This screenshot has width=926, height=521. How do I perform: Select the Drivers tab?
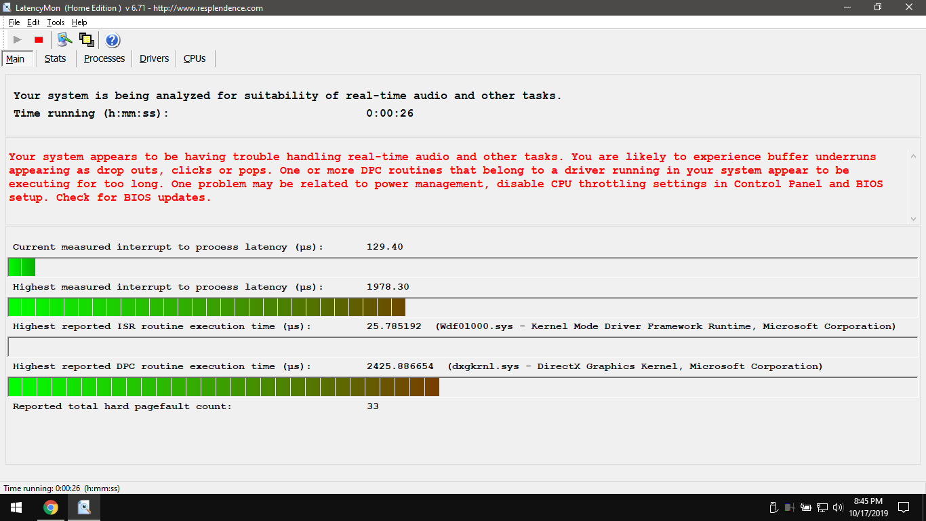pos(154,59)
